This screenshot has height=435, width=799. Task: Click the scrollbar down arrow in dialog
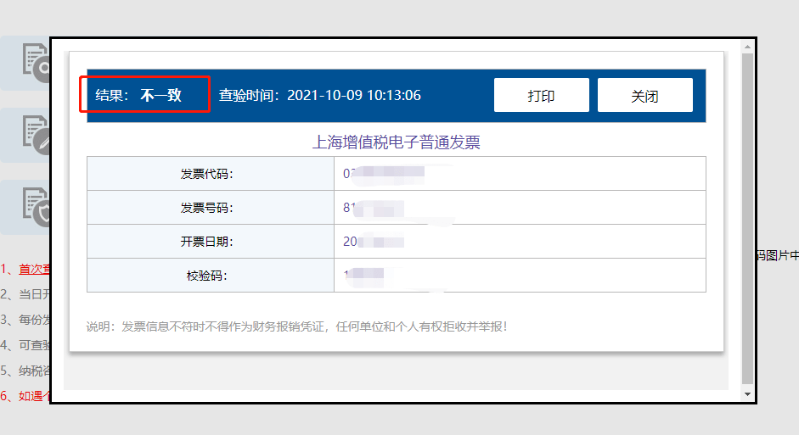click(747, 394)
